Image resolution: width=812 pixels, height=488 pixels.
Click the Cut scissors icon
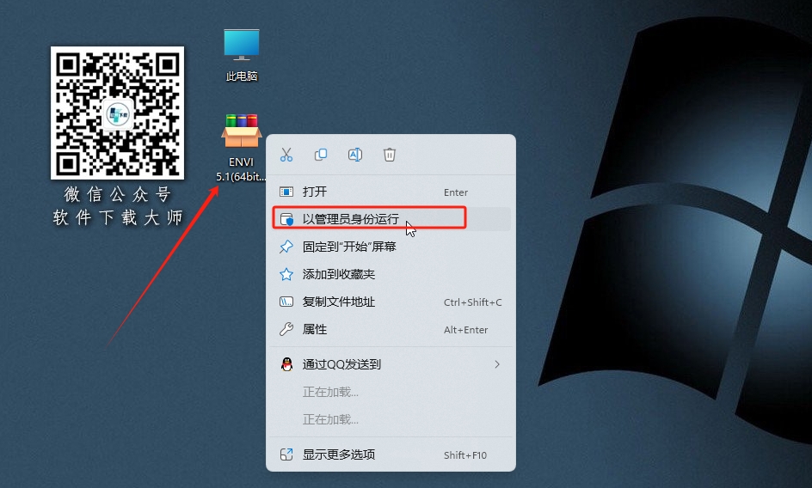(x=286, y=155)
